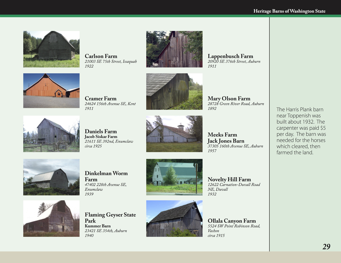Click the Dinkelman Worm Farm barn thumbnail
Image resolution: width=341 pixels, height=263 pixels.
(51, 177)
